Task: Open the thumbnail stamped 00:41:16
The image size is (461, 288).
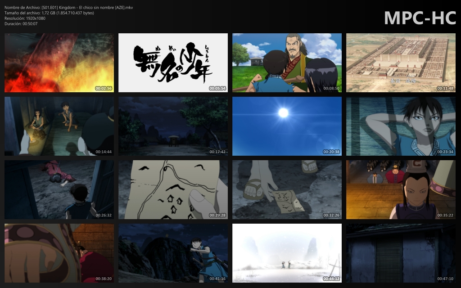Action: (x=173, y=253)
